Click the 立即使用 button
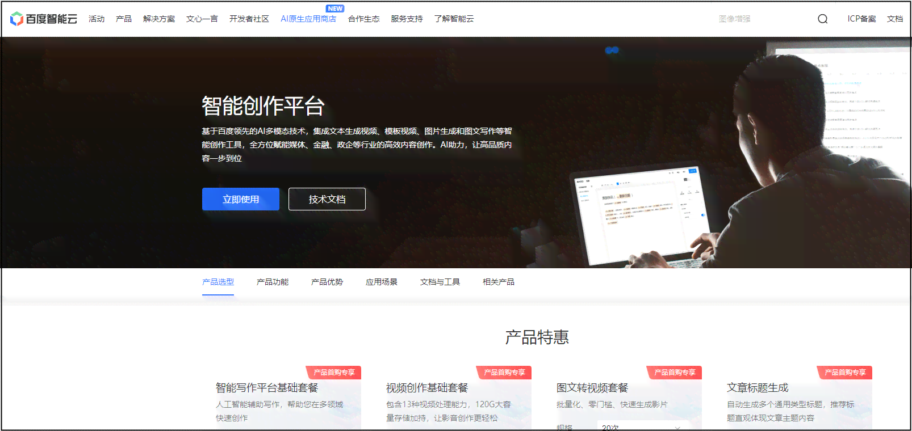 click(x=241, y=199)
